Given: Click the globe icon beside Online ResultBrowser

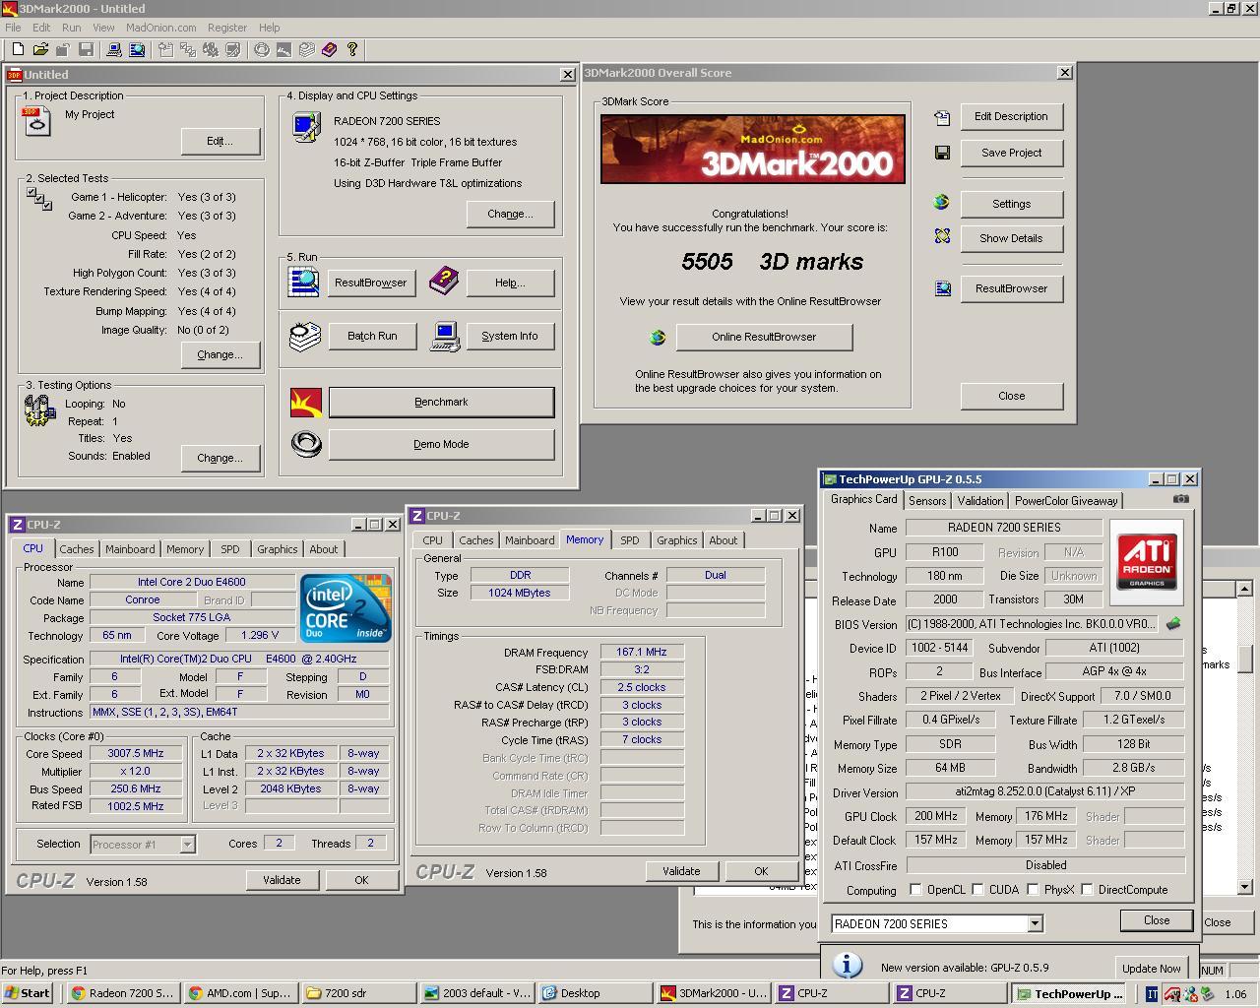Looking at the screenshot, I should (x=658, y=338).
